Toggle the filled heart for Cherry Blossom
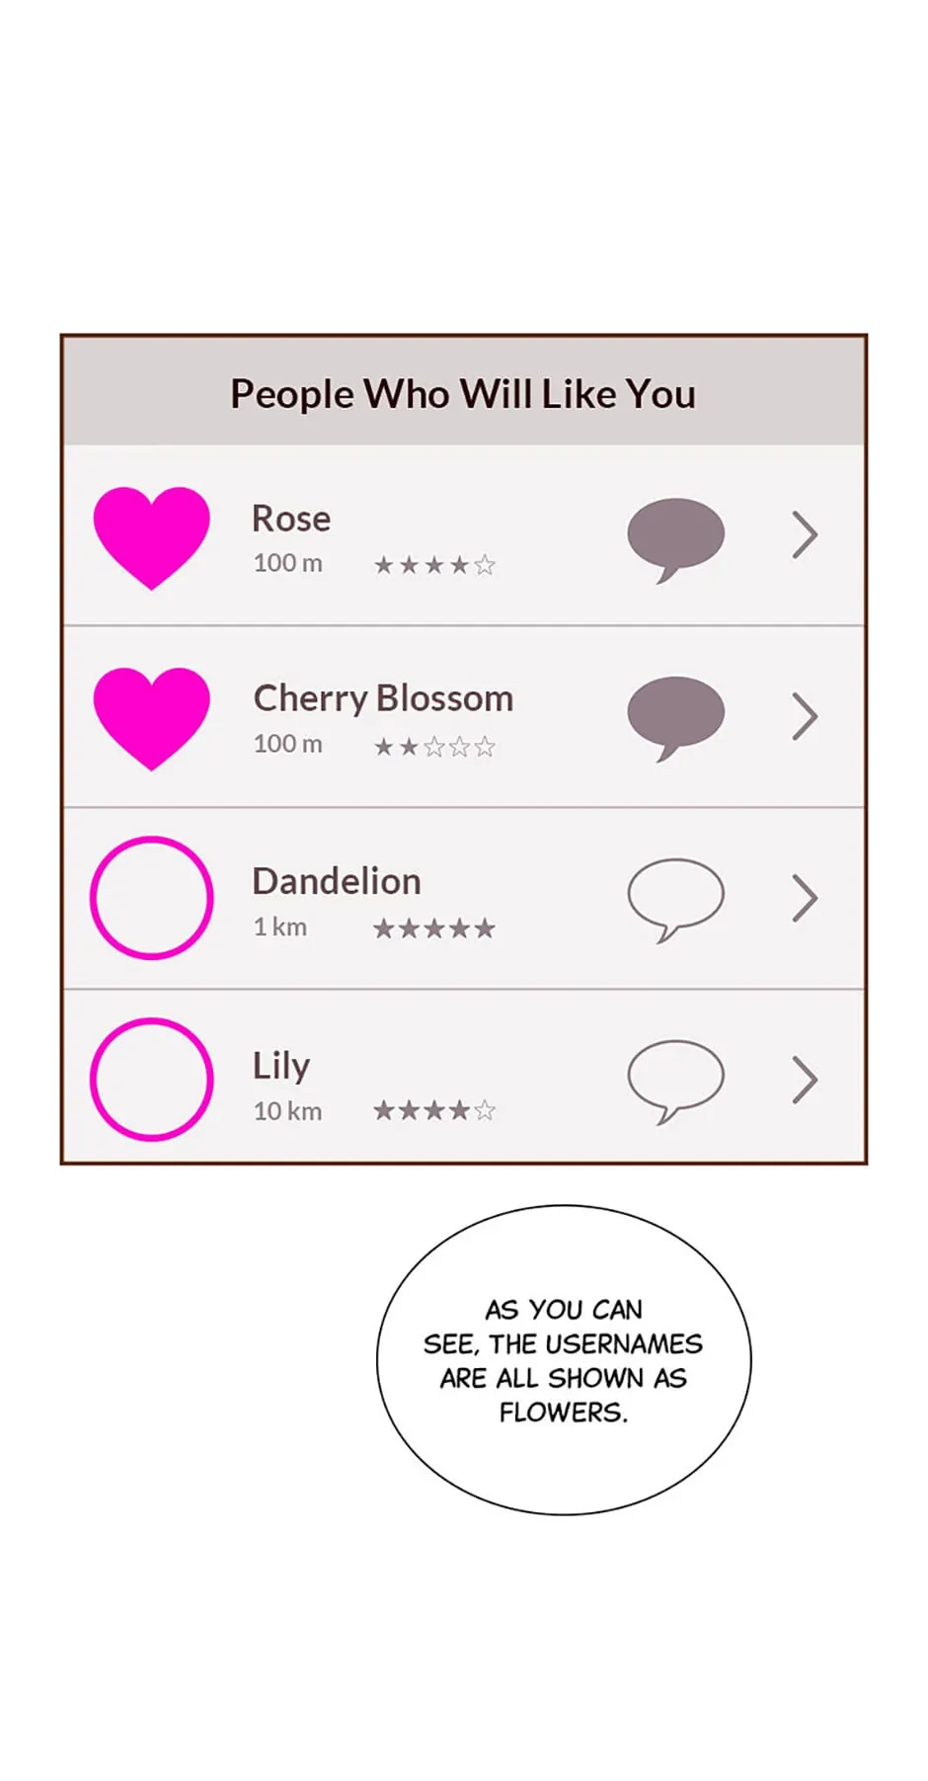The image size is (928, 1781). (x=151, y=716)
